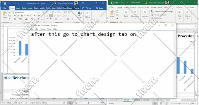Switch to the Sheet2 tab in Excel
Image resolution: width=199 pixels, height=105 pixels.
pyautogui.click(x=137, y=100)
